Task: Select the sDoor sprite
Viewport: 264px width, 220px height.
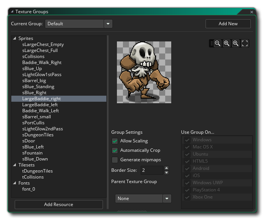Action: (x=59, y=141)
